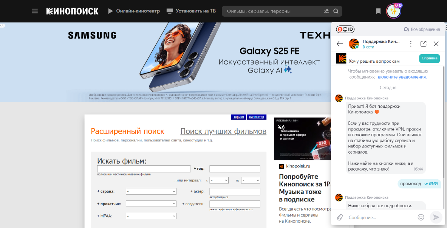Open the emoji picker in chat
Viewport: 447px width, 228px height.
click(421, 217)
